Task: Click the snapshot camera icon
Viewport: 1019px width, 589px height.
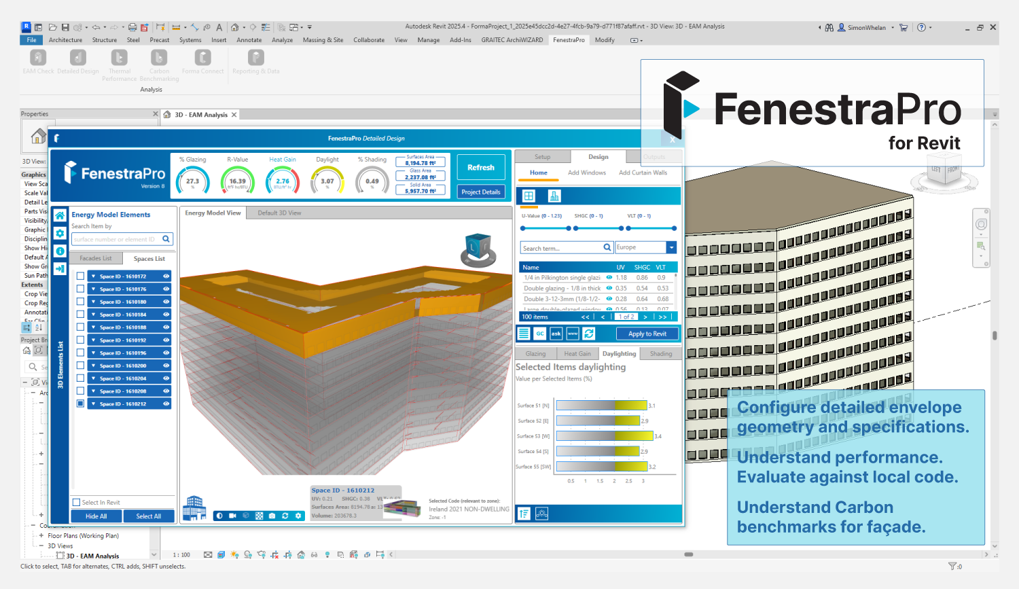Action: pos(272,516)
